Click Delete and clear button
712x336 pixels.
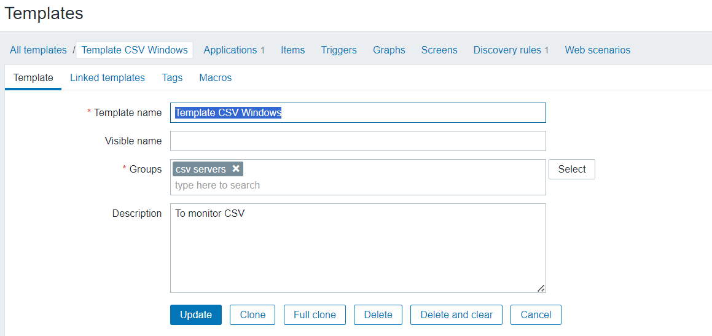(456, 315)
